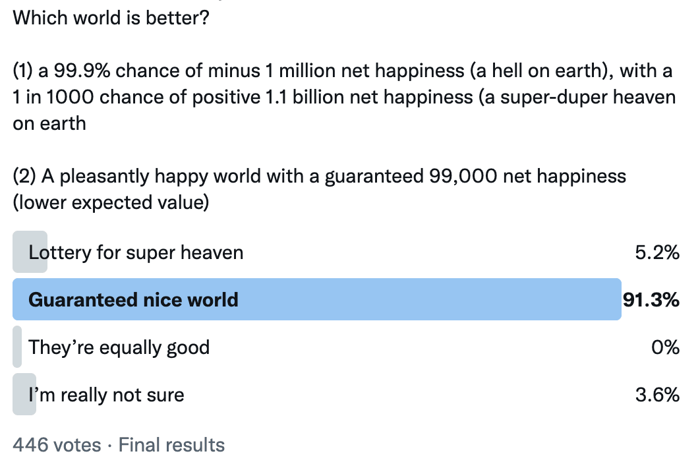Click the '99.9% chance' text in option one

point(128,71)
